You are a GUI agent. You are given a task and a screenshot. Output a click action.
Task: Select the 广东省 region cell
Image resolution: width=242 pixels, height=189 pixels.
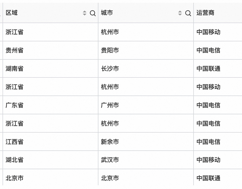50,105
